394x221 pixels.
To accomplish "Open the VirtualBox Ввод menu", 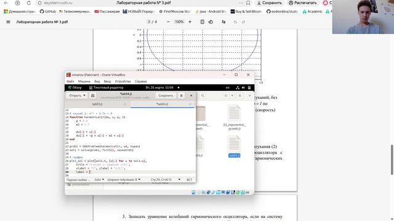I will [x=107, y=82].
